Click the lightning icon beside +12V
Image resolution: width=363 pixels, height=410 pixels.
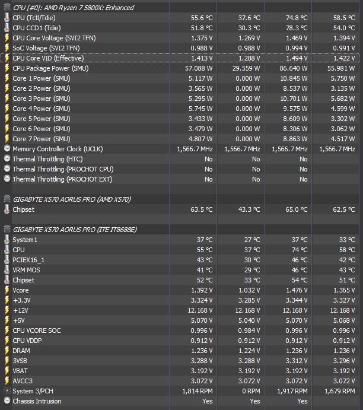coord(7,310)
